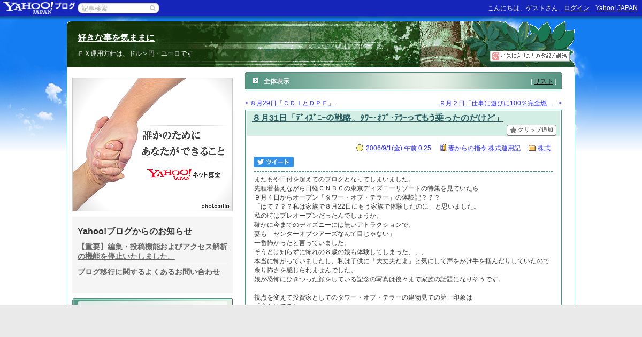Open the 2006/9/1(金) 午前 0:25 permalink
This screenshot has width=642, height=337.
coord(399,148)
